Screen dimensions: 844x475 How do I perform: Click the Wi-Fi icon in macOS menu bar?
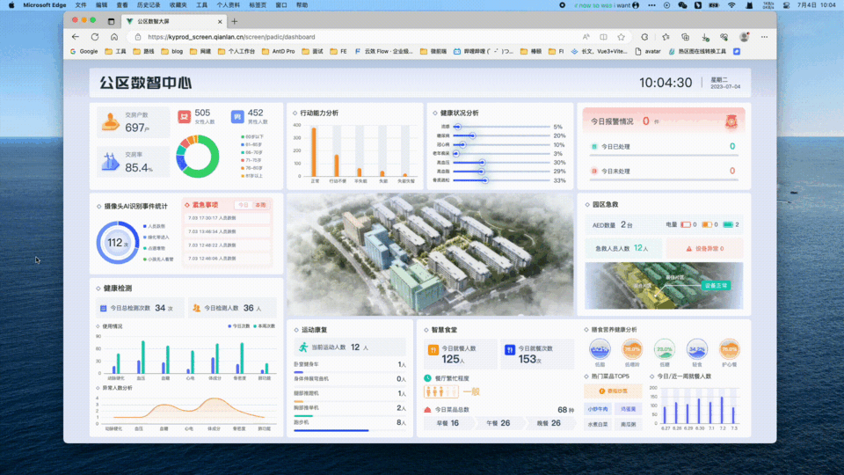pos(731,5)
